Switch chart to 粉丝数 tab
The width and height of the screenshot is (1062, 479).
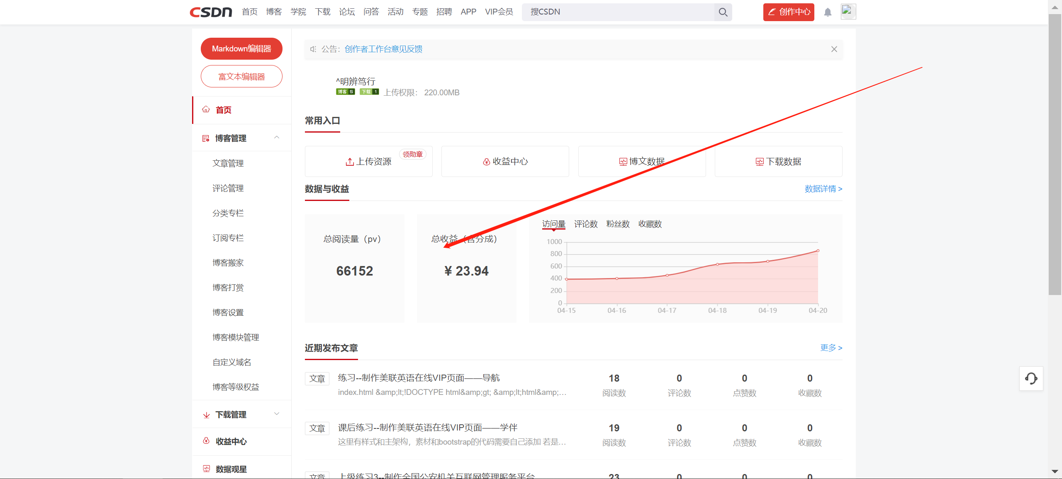(x=618, y=224)
